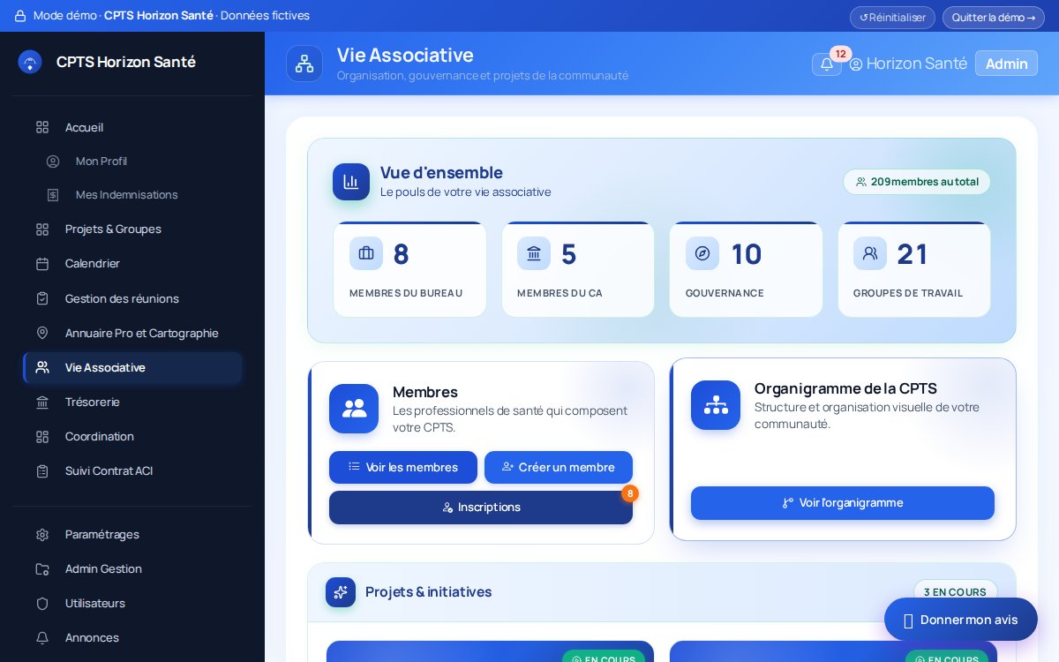The image size is (1059, 662).
Task: Click the Admin role badge
Action: (x=1006, y=64)
